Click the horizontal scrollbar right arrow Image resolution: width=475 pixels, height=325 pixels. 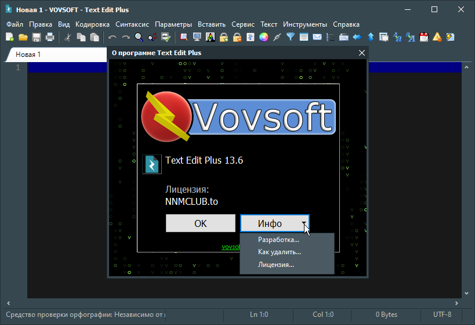point(456,303)
